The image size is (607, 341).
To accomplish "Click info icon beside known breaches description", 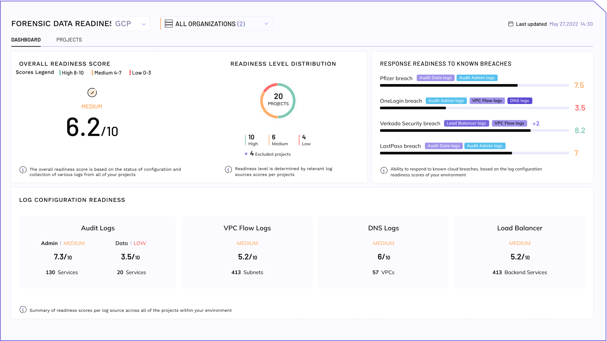I will click(384, 170).
